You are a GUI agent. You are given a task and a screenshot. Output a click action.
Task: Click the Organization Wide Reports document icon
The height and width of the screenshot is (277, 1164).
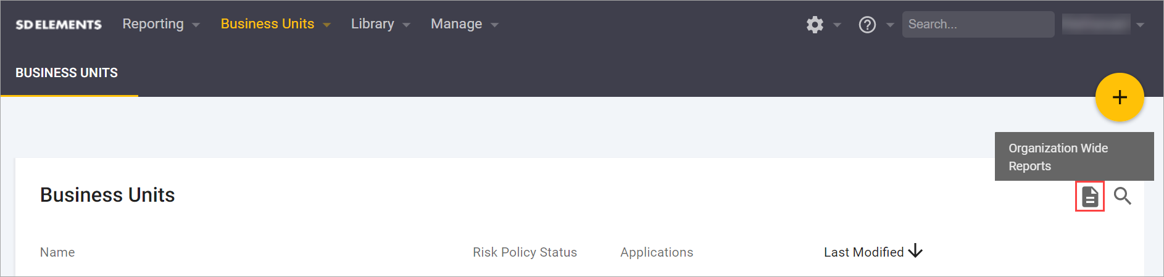point(1090,197)
